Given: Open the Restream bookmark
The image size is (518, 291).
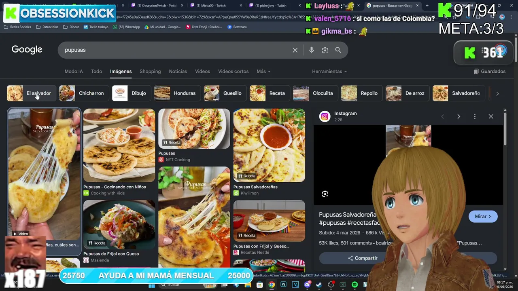Looking at the screenshot, I should point(237,27).
